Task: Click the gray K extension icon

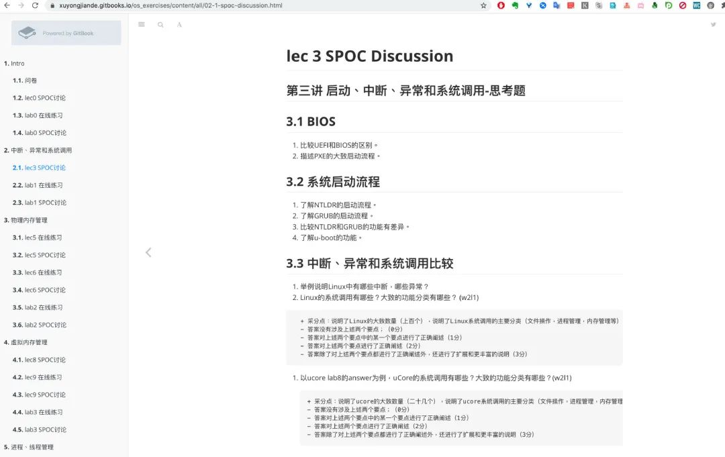Action: [x=585, y=5]
